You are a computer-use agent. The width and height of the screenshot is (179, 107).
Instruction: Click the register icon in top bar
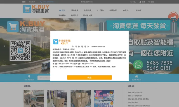pyautogui.click(x=149, y=2)
